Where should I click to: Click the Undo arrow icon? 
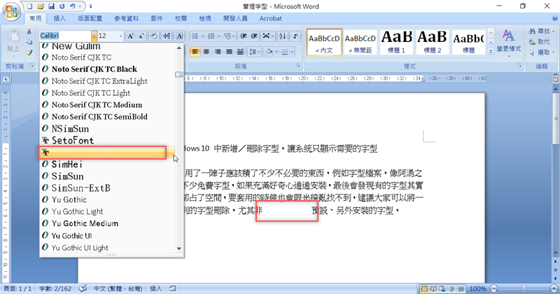(73, 6)
